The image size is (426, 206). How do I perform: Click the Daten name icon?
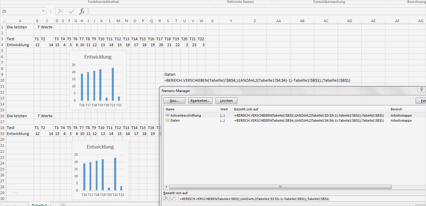(167, 120)
